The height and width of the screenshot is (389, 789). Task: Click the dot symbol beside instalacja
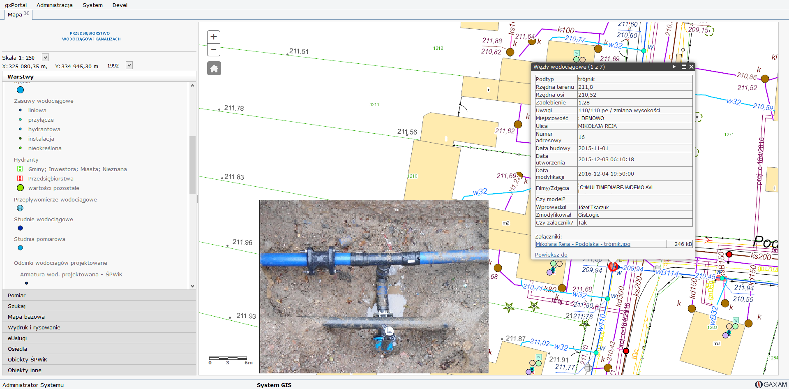click(x=20, y=139)
